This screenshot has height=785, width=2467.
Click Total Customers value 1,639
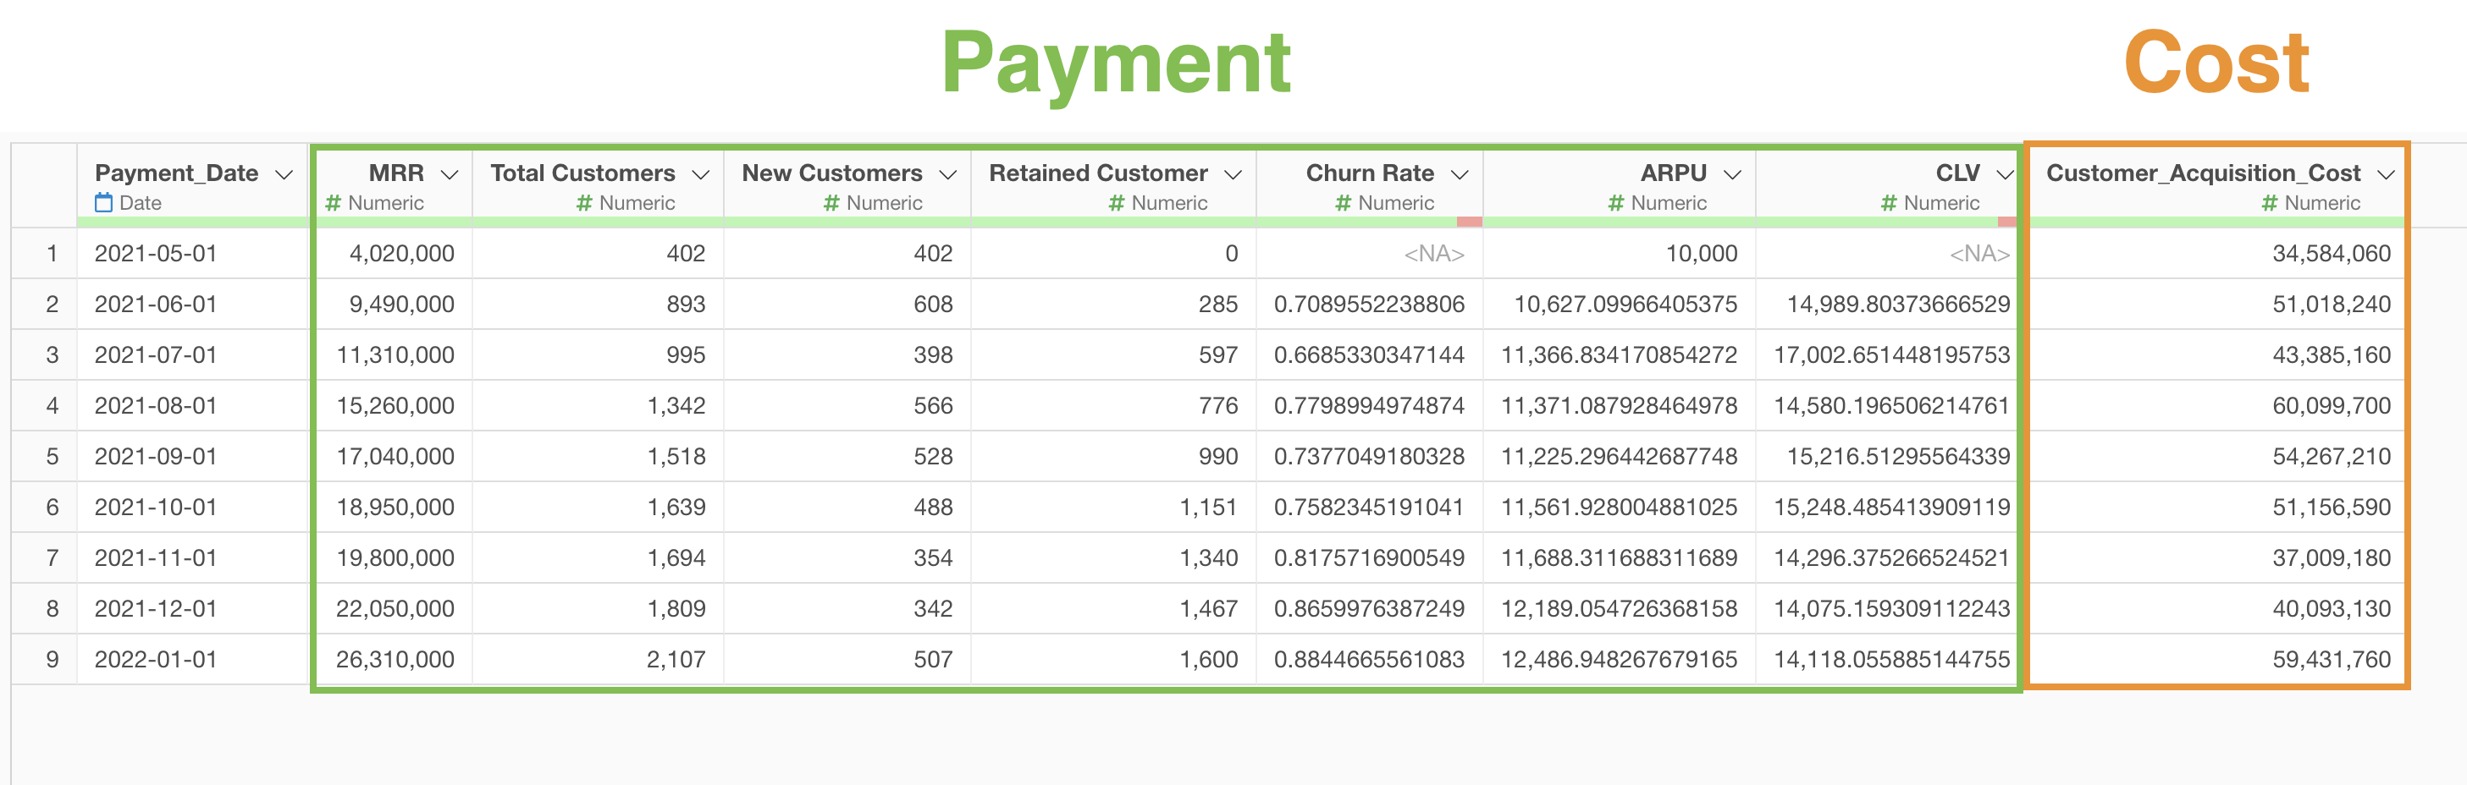[676, 508]
